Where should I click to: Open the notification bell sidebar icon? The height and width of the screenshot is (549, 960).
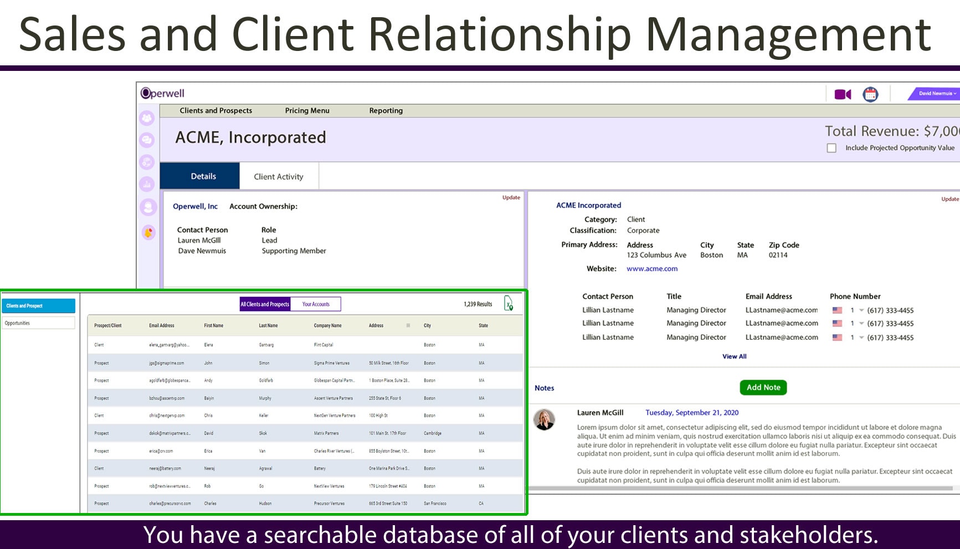click(148, 233)
